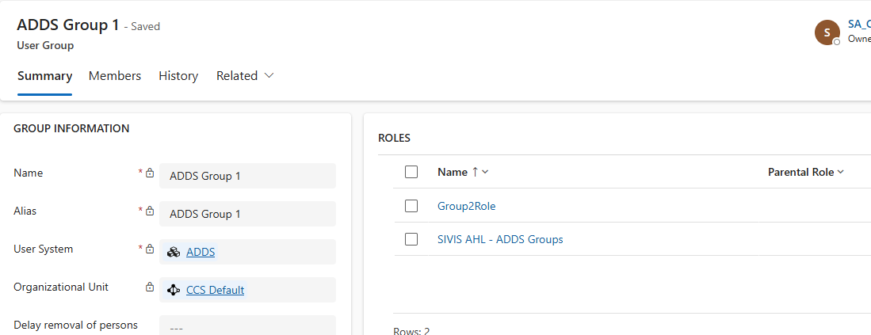The height and width of the screenshot is (335, 871).
Task: Open the ADDS user system link
Action: coord(201,252)
